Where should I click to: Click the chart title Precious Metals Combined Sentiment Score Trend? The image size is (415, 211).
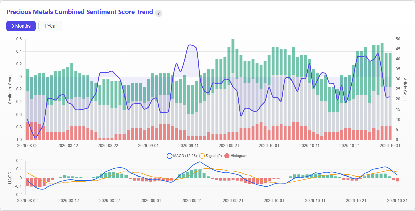pos(80,12)
